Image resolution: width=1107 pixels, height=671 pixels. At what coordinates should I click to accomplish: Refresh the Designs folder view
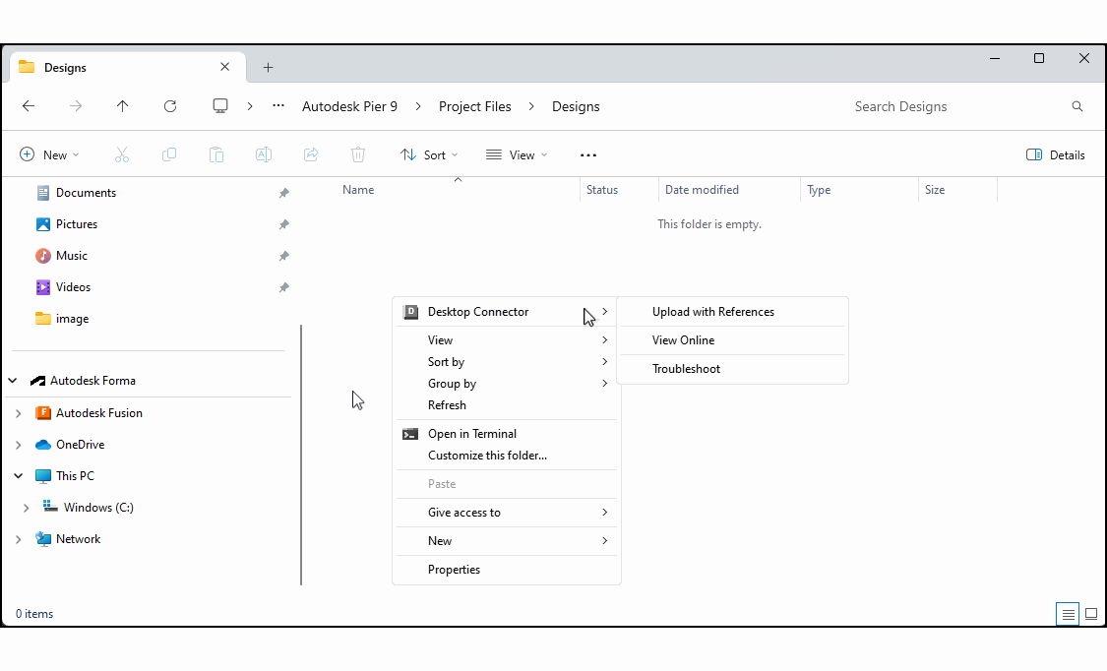click(170, 106)
